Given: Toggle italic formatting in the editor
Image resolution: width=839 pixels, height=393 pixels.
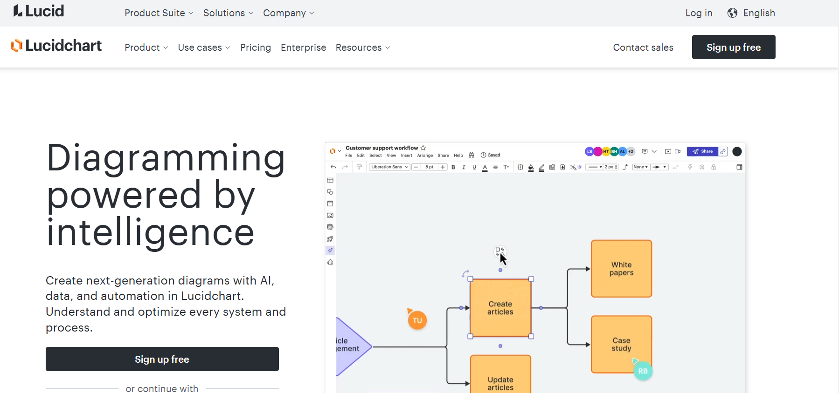Looking at the screenshot, I should point(464,167).
